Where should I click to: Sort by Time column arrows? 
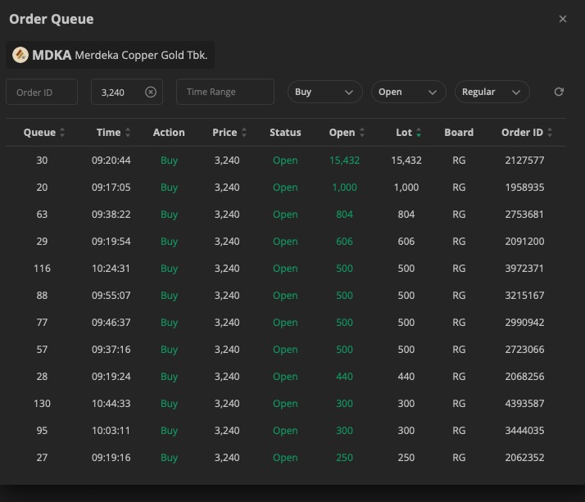point(128,133)
